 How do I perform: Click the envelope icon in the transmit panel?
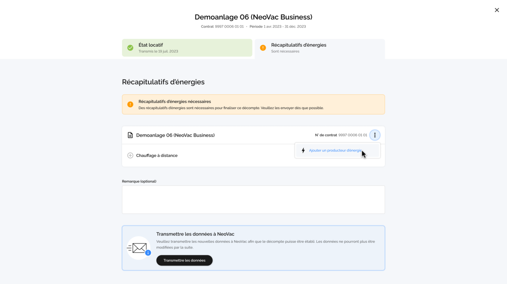point(139,248)
